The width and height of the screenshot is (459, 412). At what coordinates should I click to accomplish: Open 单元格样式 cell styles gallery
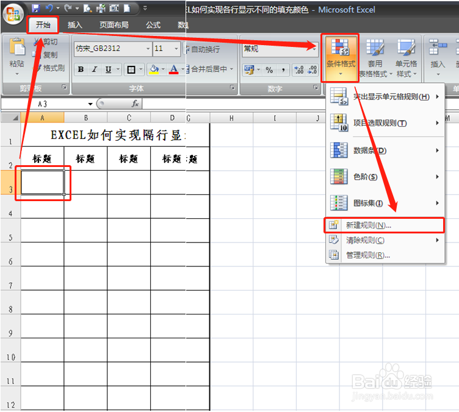(x=407, y=57)
